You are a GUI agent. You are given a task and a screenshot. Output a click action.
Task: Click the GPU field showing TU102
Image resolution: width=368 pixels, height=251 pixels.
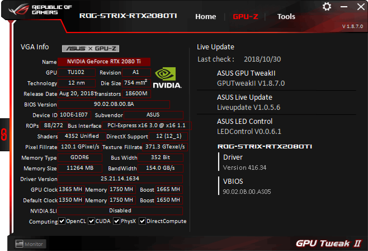coord(76,72)
